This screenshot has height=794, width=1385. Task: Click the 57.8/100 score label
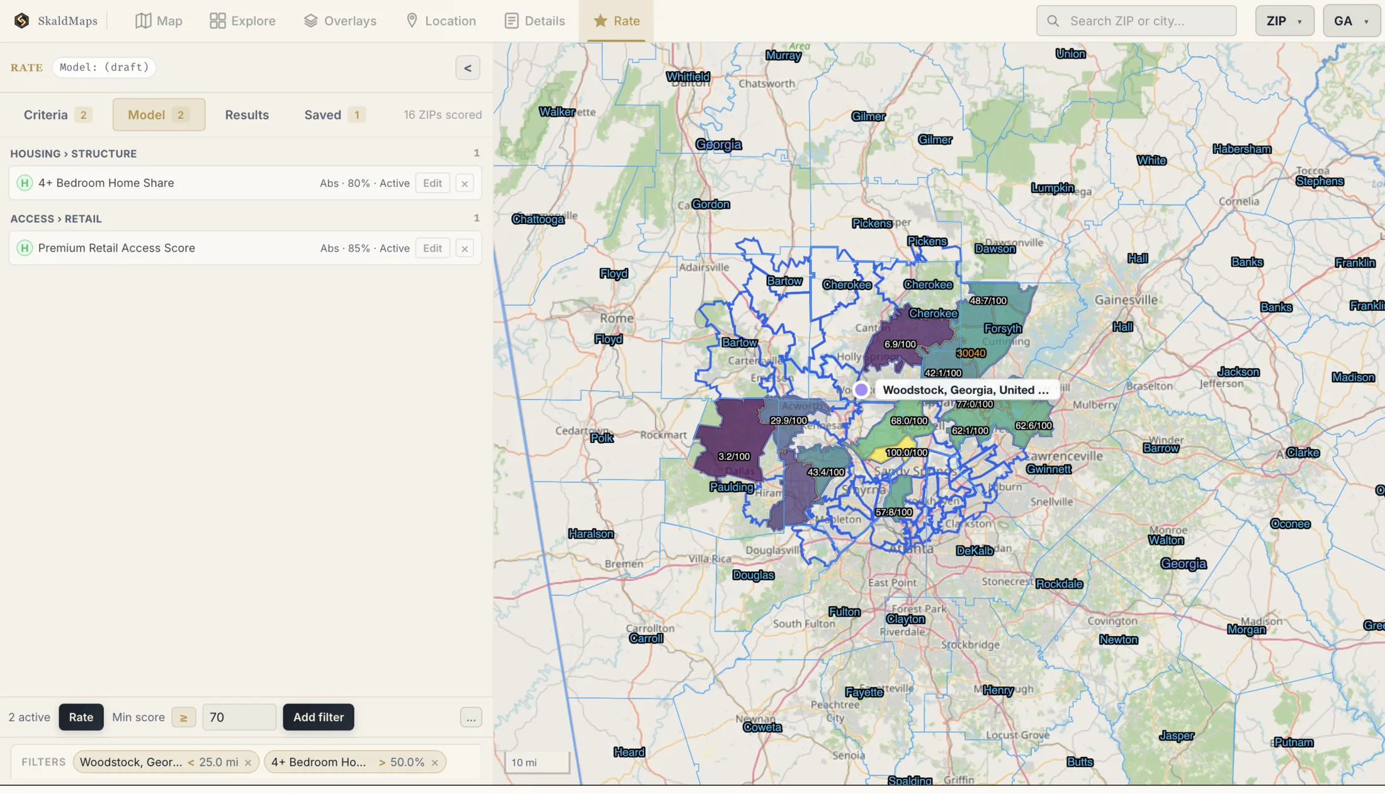coord(894,512)
